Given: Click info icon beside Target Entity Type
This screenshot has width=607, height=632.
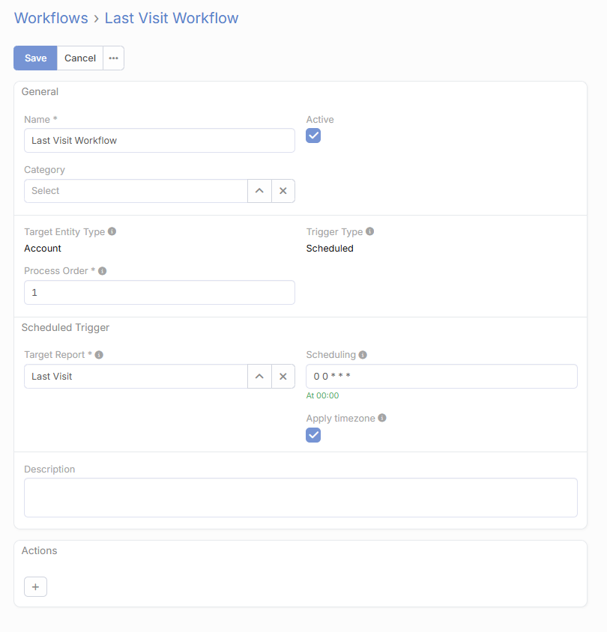Looking at the screenshot, I should pyautogui.click(x=112, y=231).
